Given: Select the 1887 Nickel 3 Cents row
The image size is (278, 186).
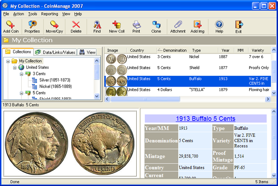Looking at the screenshot, I should click(x=188, y=59).
